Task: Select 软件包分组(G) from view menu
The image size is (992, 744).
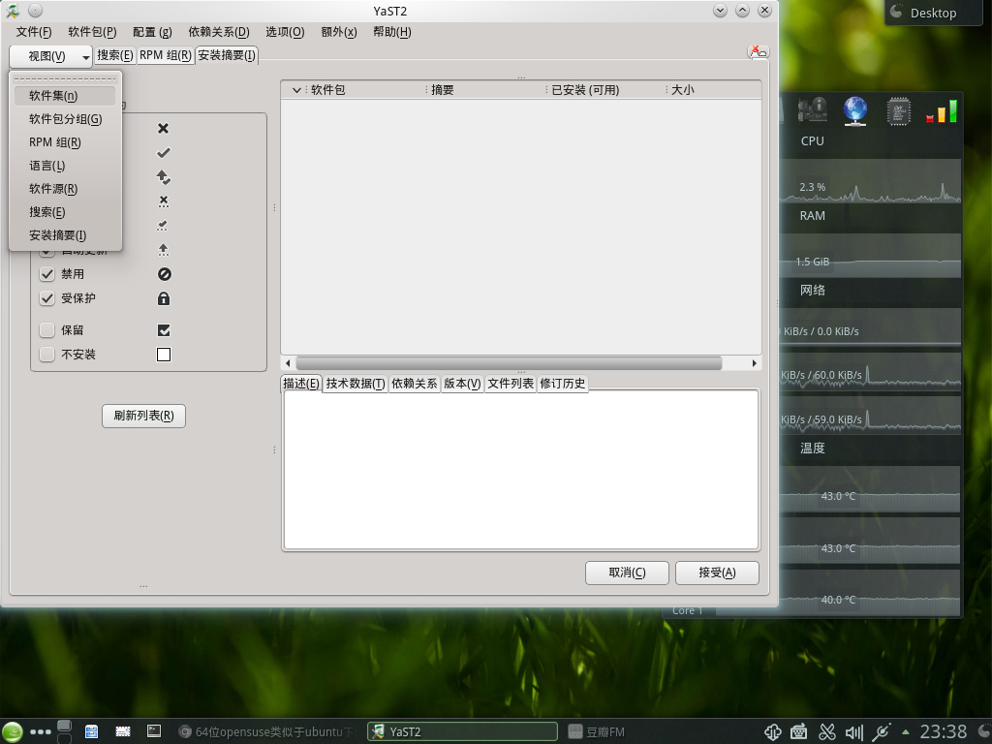Action: coord(65,119)
